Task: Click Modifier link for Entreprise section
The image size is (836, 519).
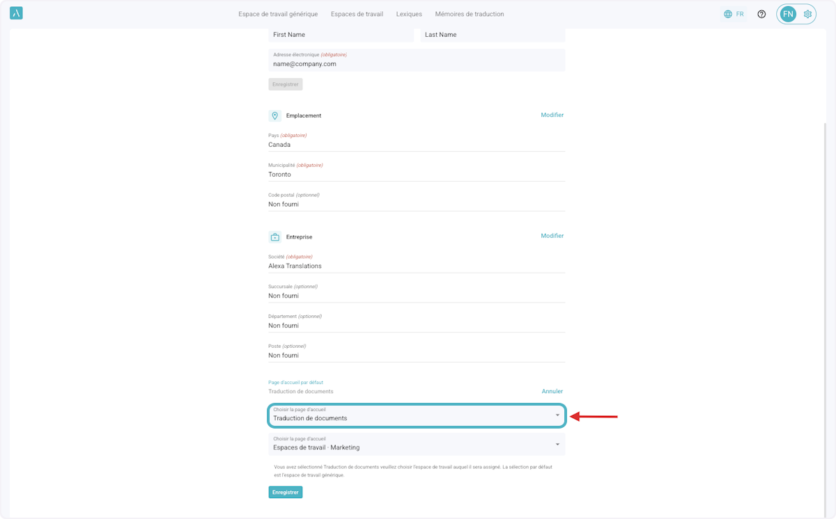Action: tap(552, 236)
